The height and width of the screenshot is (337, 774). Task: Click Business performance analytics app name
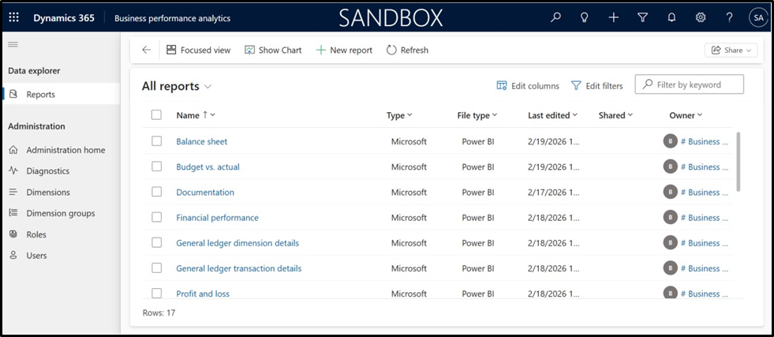click(x=172, y=19)
